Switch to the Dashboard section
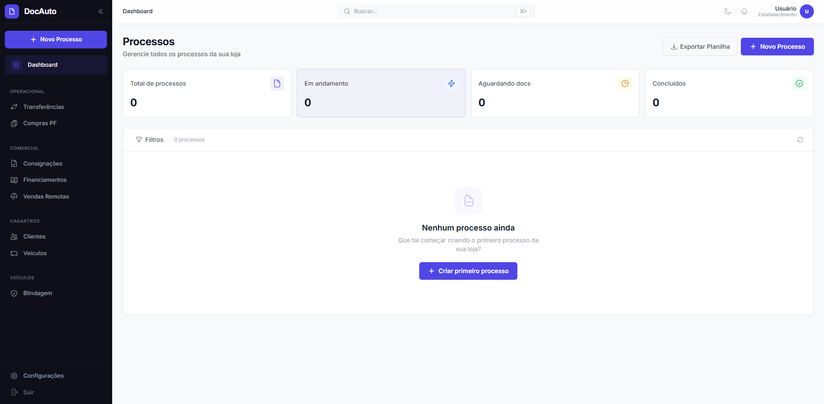 click(42, 65)
